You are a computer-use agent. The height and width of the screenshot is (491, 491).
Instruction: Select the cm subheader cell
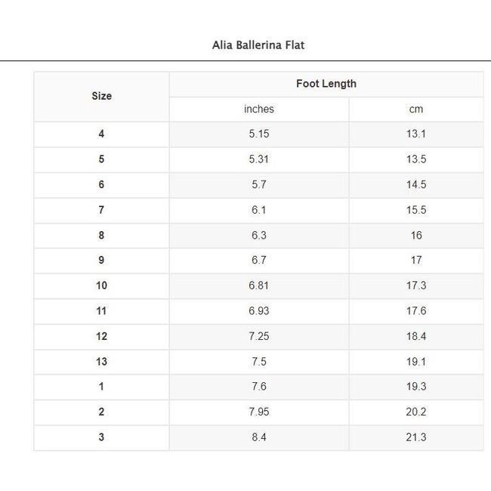pos(415,109)
